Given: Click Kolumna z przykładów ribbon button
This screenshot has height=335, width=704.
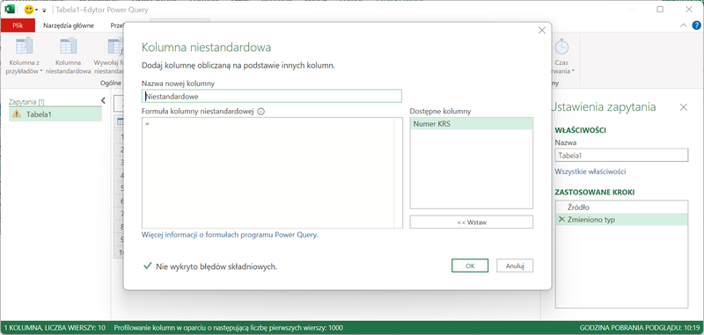Looking at the screenshot, I should (x=25, y=56).
